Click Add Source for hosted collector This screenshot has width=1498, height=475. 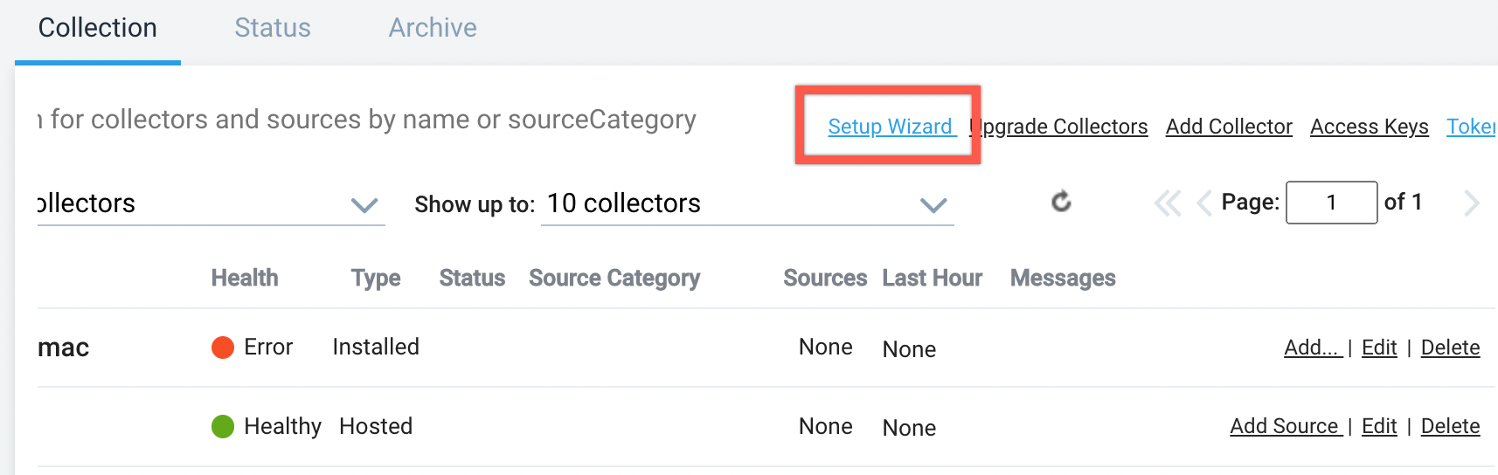click(1284, 426)
